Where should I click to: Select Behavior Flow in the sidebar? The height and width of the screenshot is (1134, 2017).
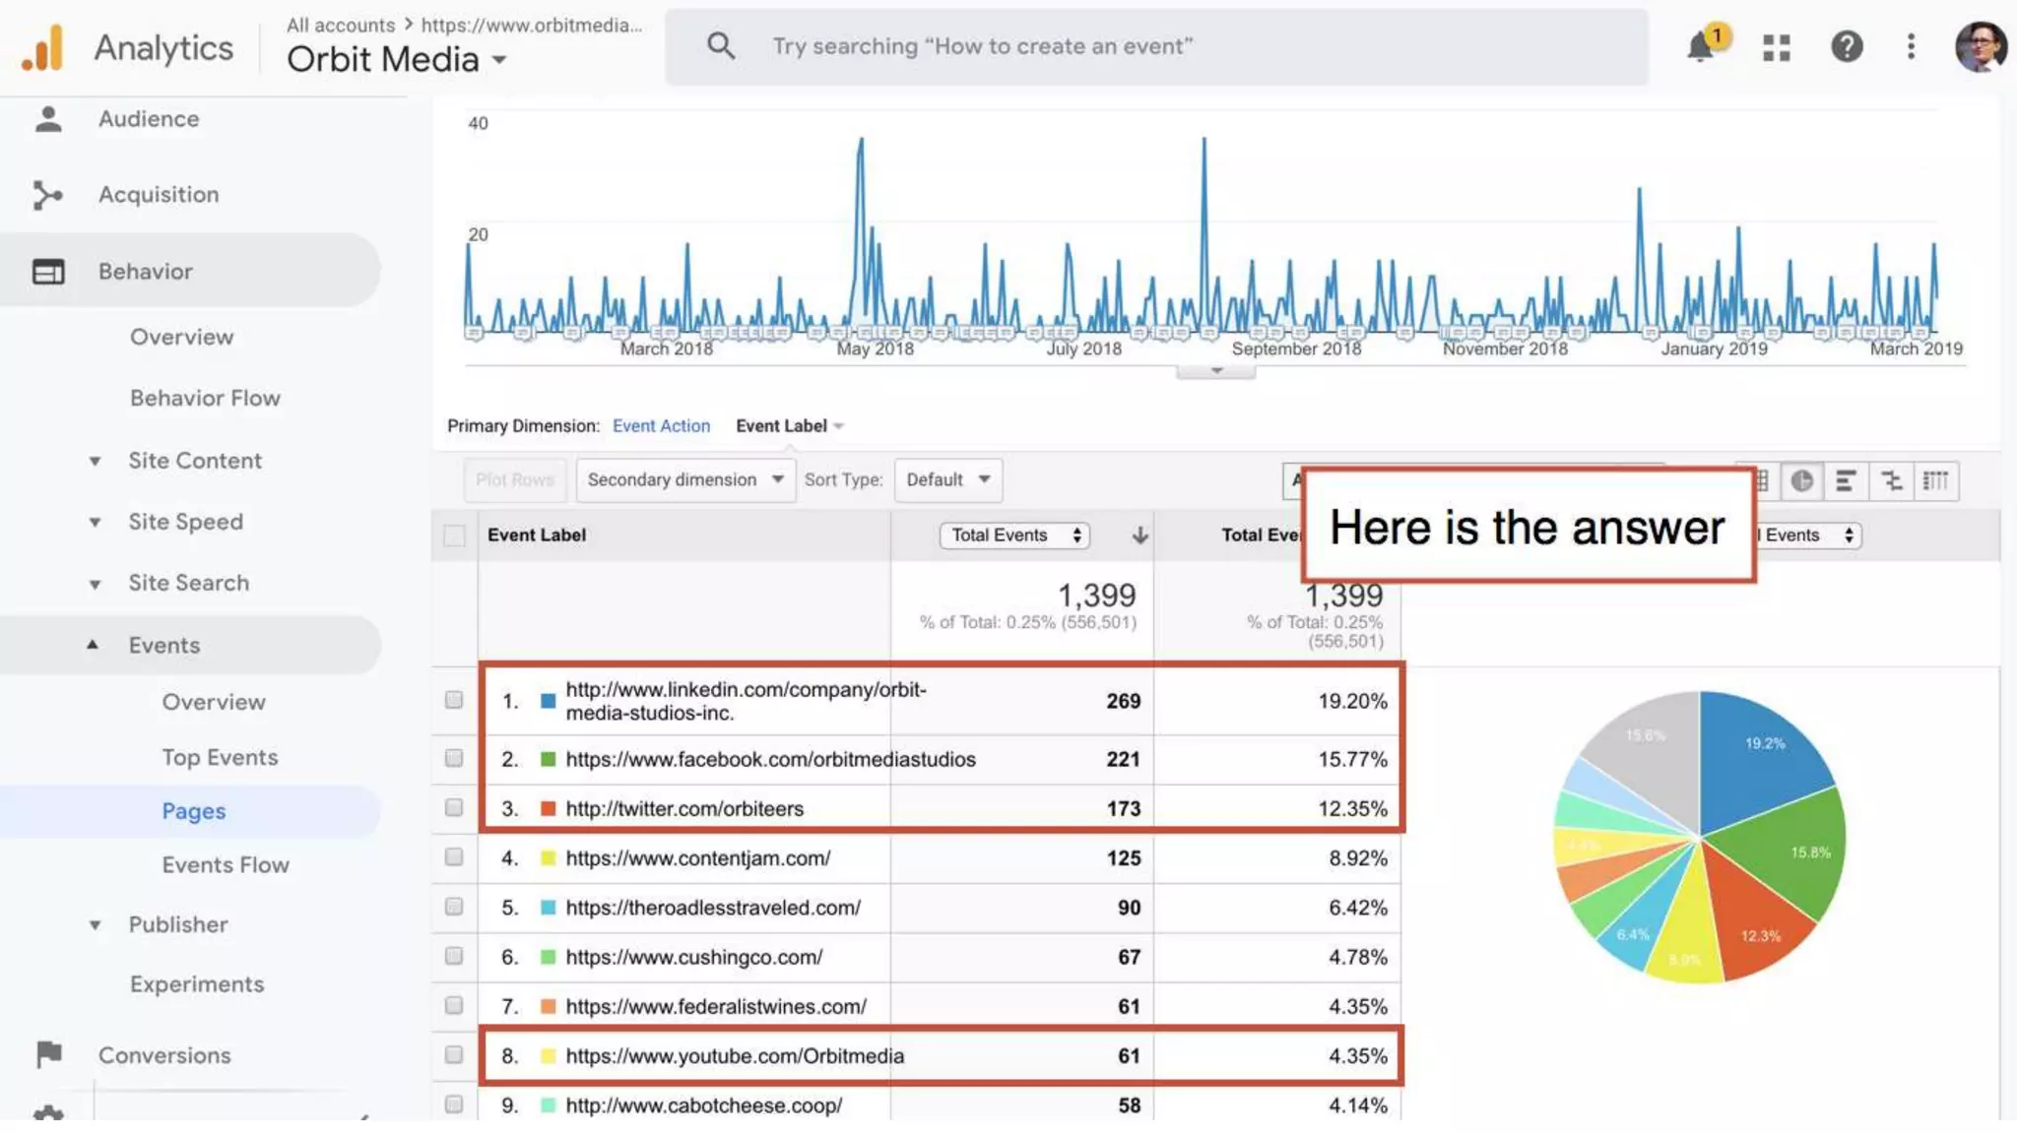coord(205,398)
